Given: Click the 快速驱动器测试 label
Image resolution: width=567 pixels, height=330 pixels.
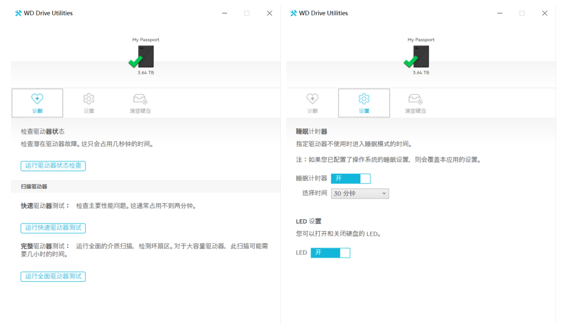Looking at the screenshot, I should click(45, 206).
